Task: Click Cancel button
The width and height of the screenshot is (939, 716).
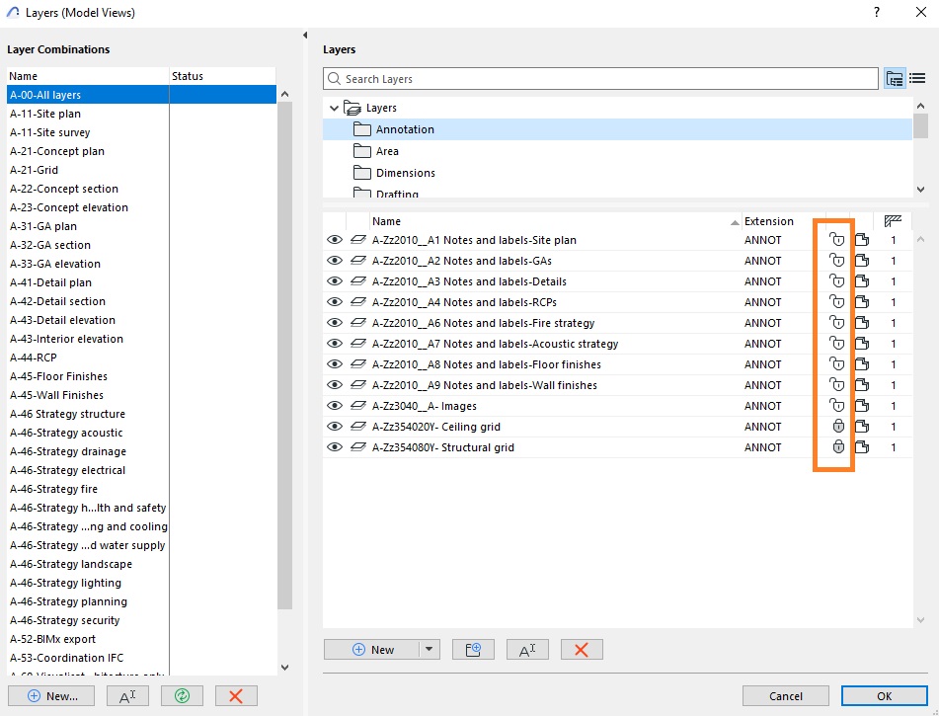Action: [786, 695]
